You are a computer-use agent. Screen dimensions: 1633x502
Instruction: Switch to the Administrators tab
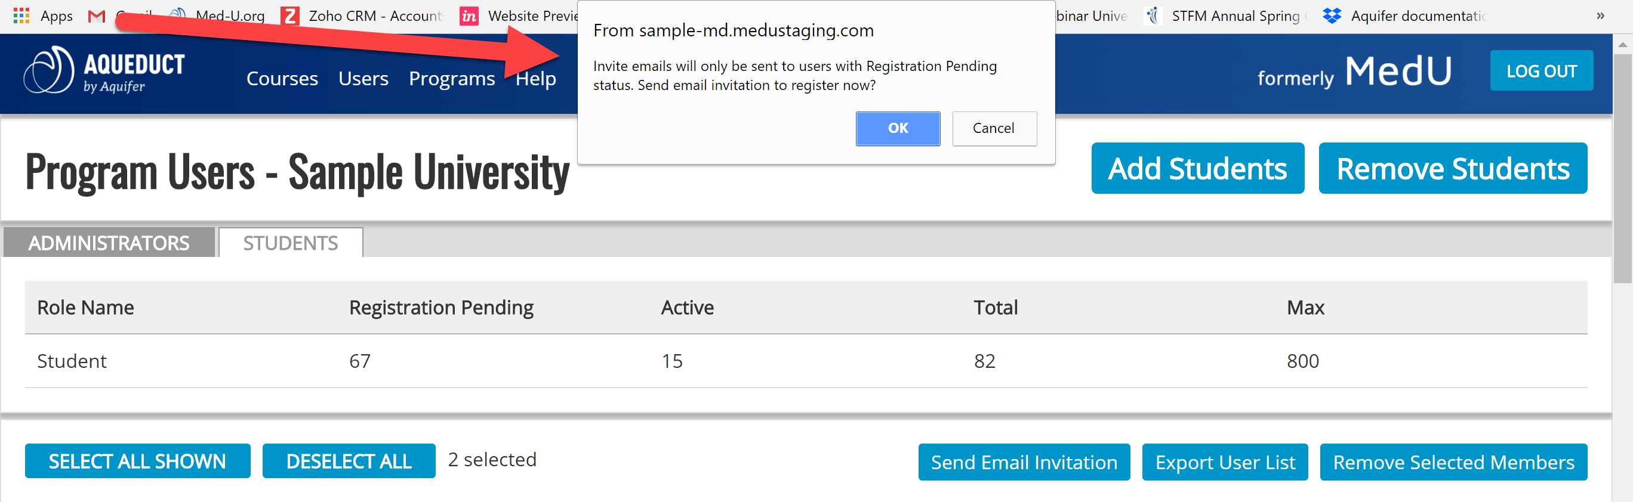(109, 243)
